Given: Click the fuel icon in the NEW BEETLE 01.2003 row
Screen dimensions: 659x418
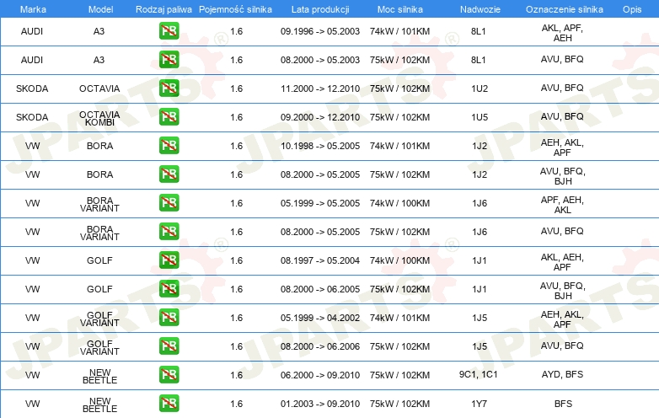Looking at the screenshot, I should click(x=169, y=403).
